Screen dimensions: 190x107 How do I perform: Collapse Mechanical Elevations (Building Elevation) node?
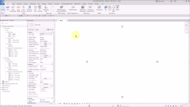[6, 48]
